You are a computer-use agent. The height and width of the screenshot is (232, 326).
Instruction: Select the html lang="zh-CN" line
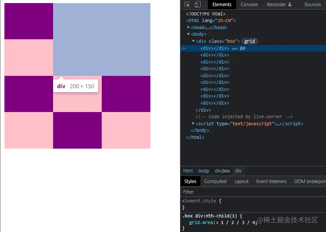pyautogui.click(x=211, y=21)
